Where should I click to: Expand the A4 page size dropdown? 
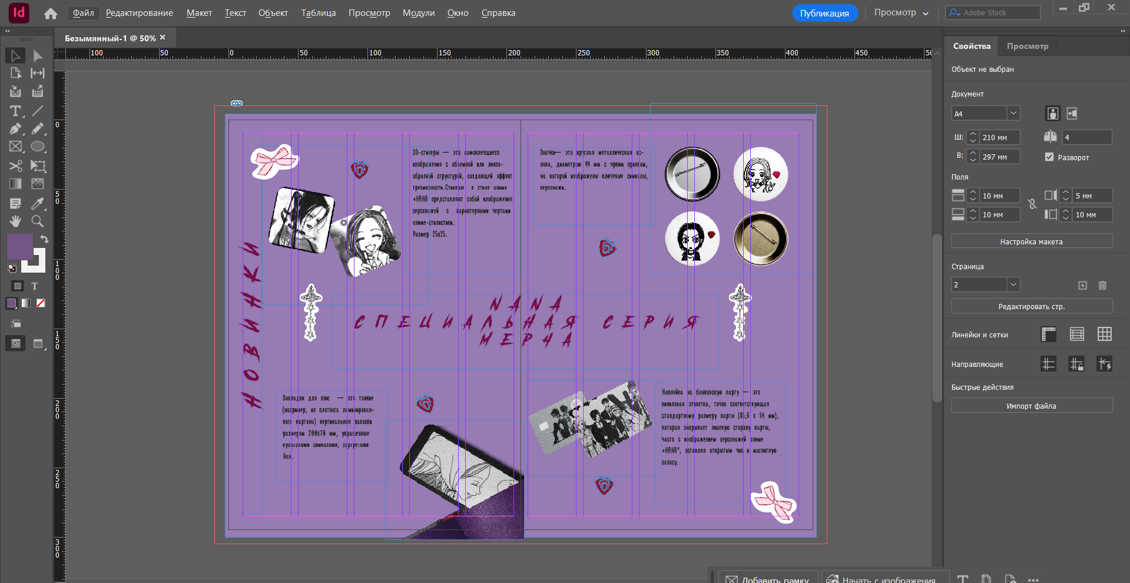tap(1013, 114)
